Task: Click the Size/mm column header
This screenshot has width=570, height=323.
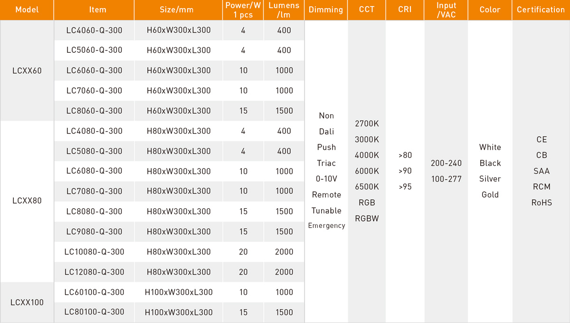Action: [x=179, y=10]
